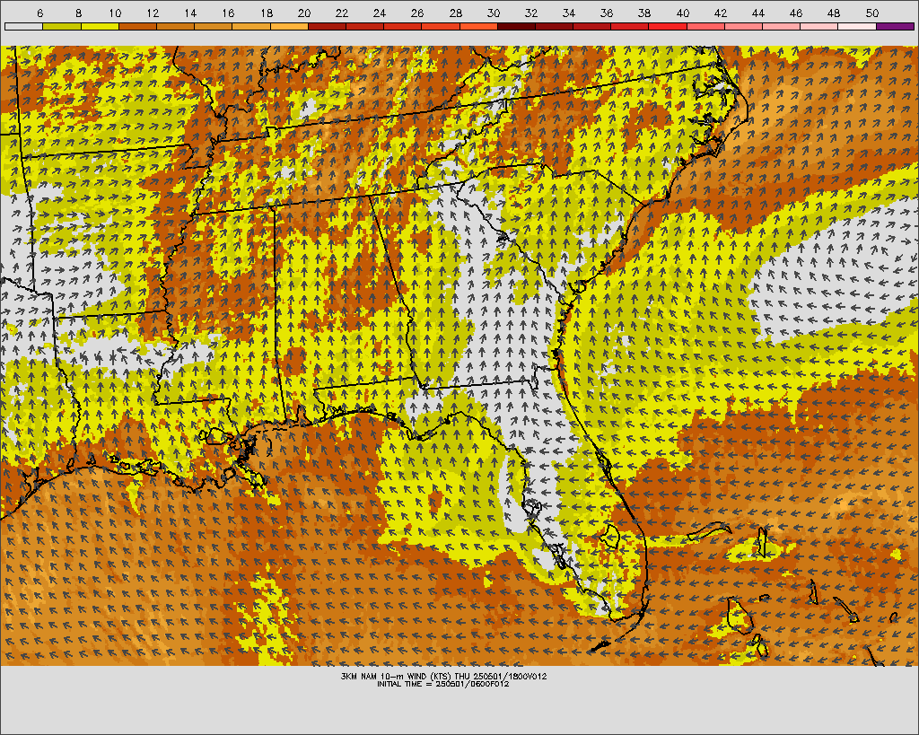
Task: Click the legend scale label "38"
Action: coord(644,13)
